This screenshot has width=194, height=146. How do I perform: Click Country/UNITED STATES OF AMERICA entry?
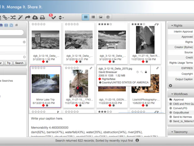pyautogui.click(x=124, y=82)
